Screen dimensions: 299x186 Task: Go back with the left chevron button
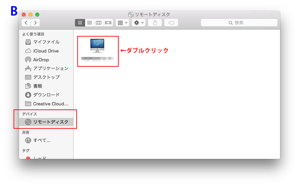(26, 23)
